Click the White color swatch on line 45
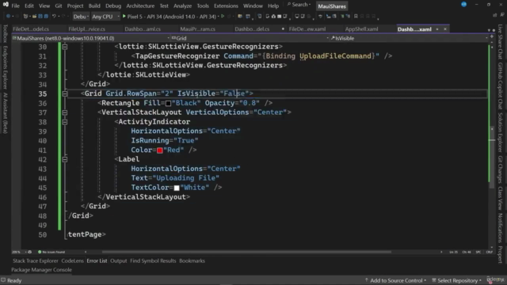Viewport: 507px width, 285px height. (x=177, y=188)
